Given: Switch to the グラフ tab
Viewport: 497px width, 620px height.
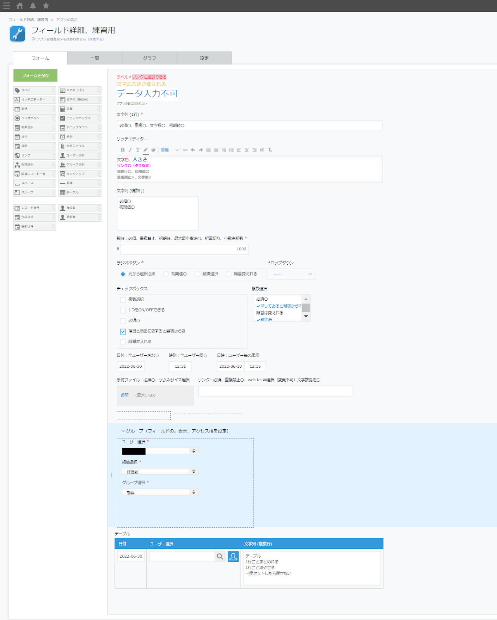Looking at the screenshot, I should (x=149, y=58).
